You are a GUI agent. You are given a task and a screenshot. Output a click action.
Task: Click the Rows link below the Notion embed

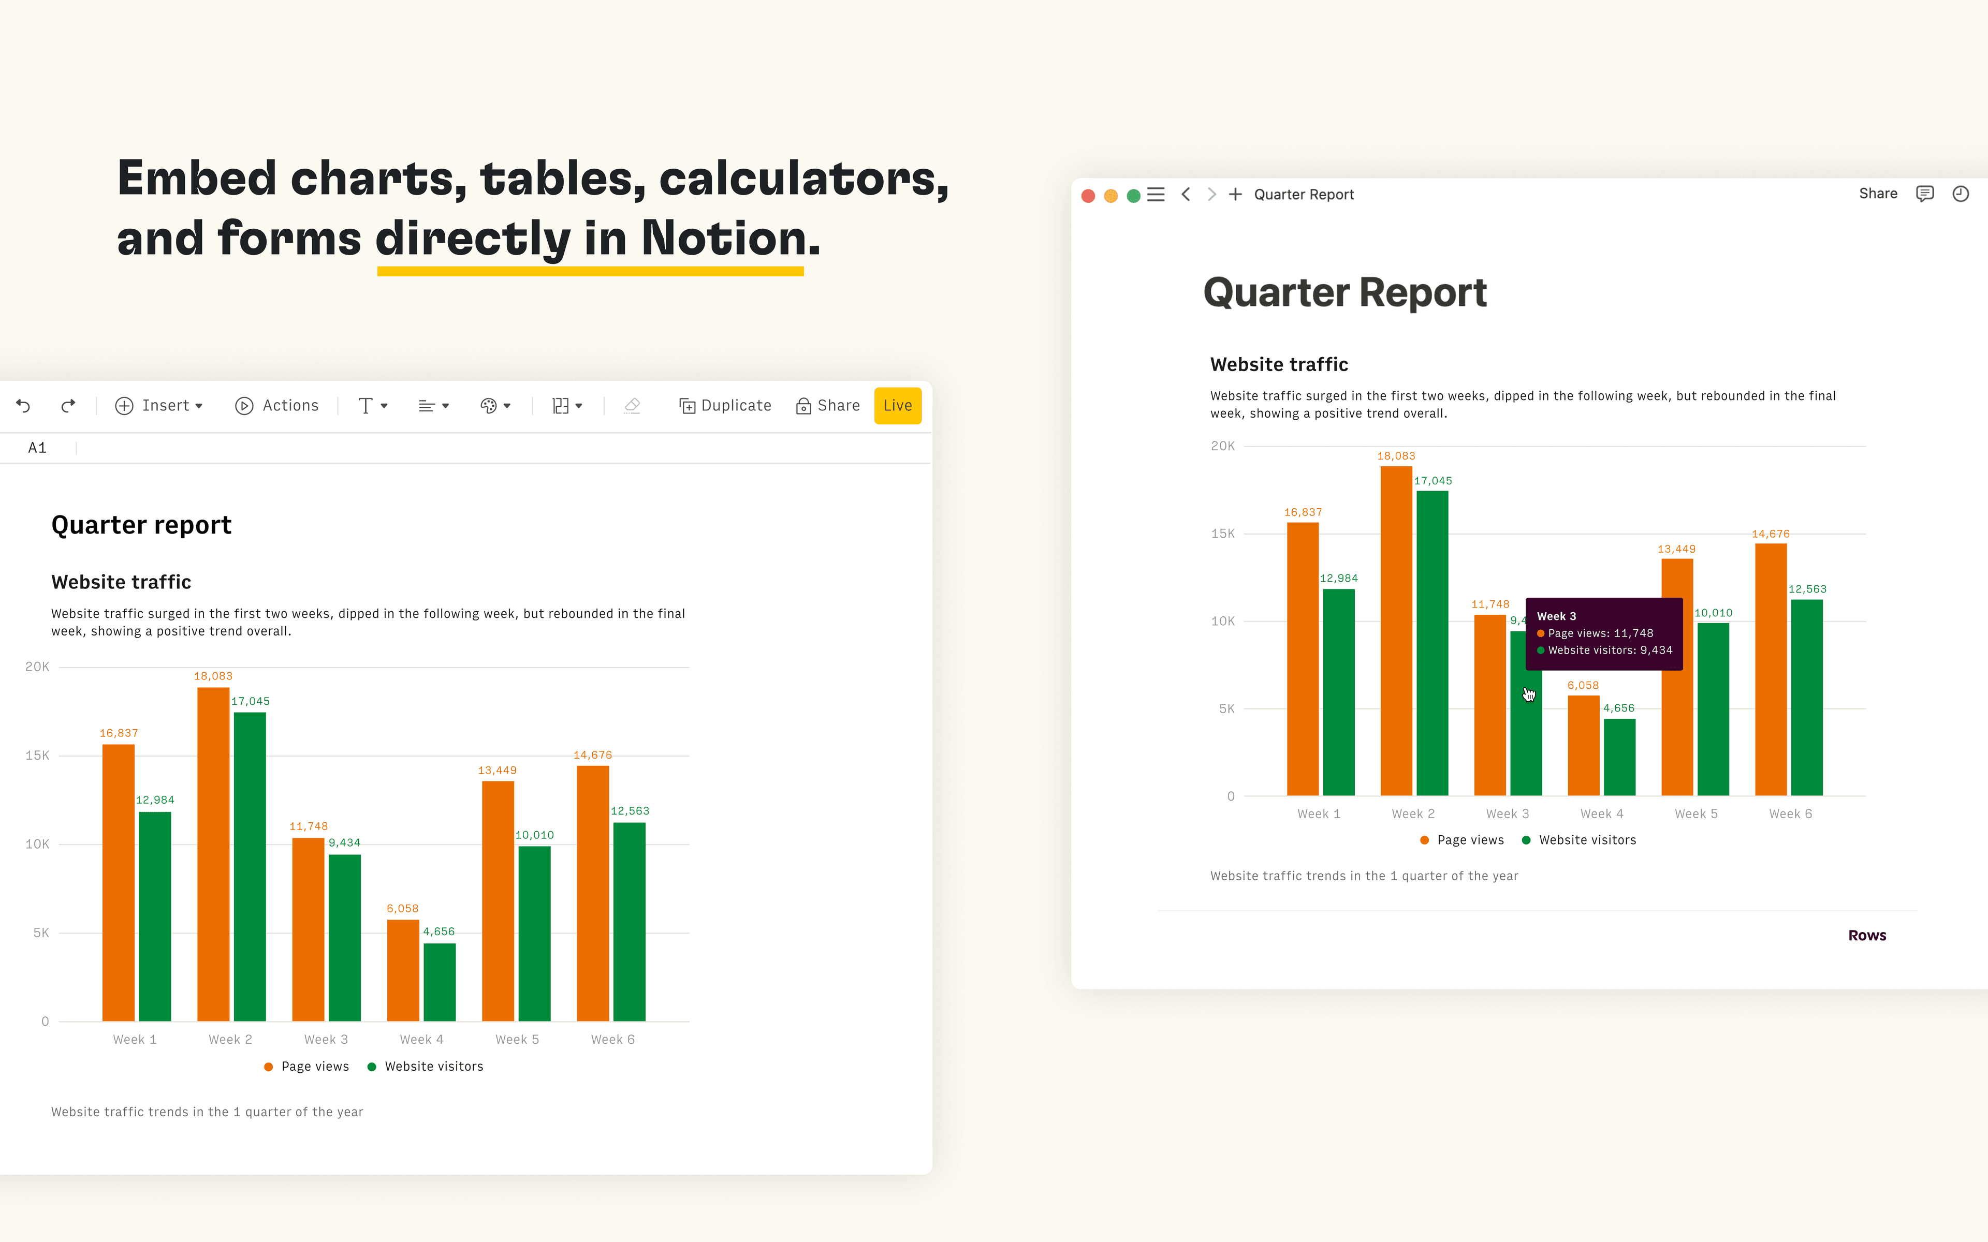pyautogui.click(x=1866, y=936)
